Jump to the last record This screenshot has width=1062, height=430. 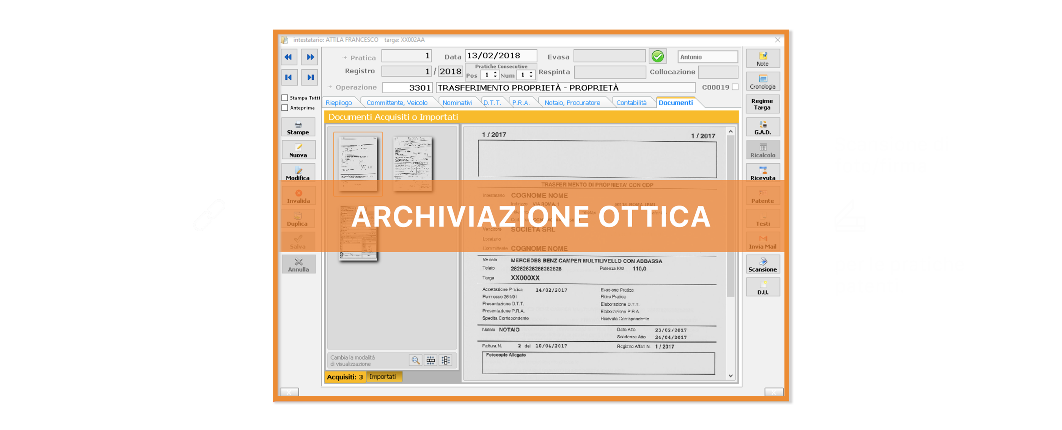pyautogui.click(x=309, y=77)
